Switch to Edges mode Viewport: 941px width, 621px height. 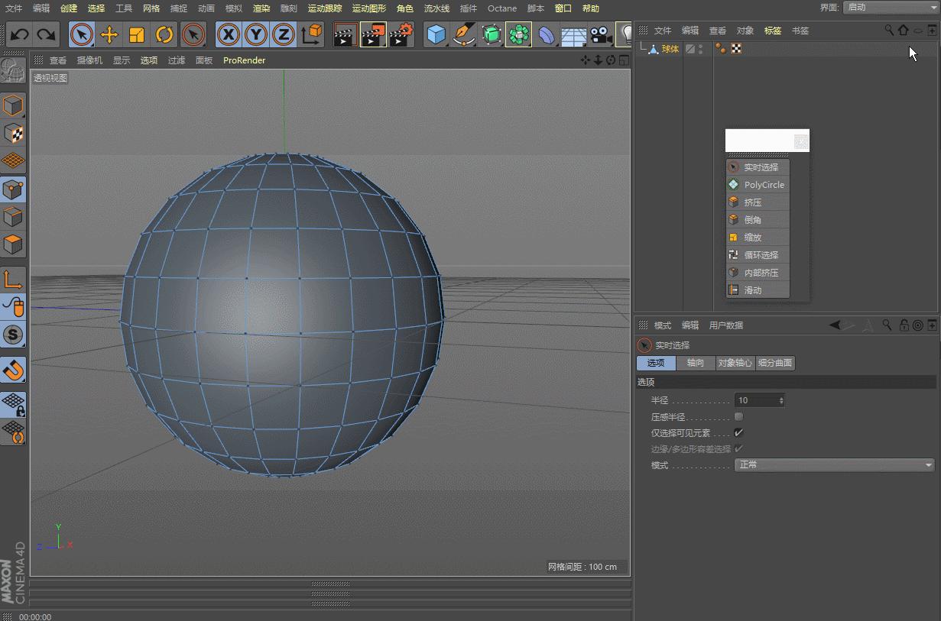[13, 217]
